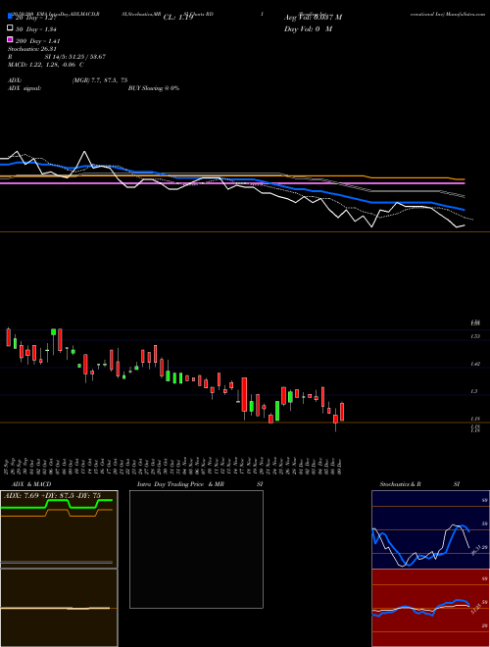The height and width of the screenshot is (647, 490).
Task: Click the 'BUY Slowing @ 0%' ADX signal
Action: click(x=154, y=88)
